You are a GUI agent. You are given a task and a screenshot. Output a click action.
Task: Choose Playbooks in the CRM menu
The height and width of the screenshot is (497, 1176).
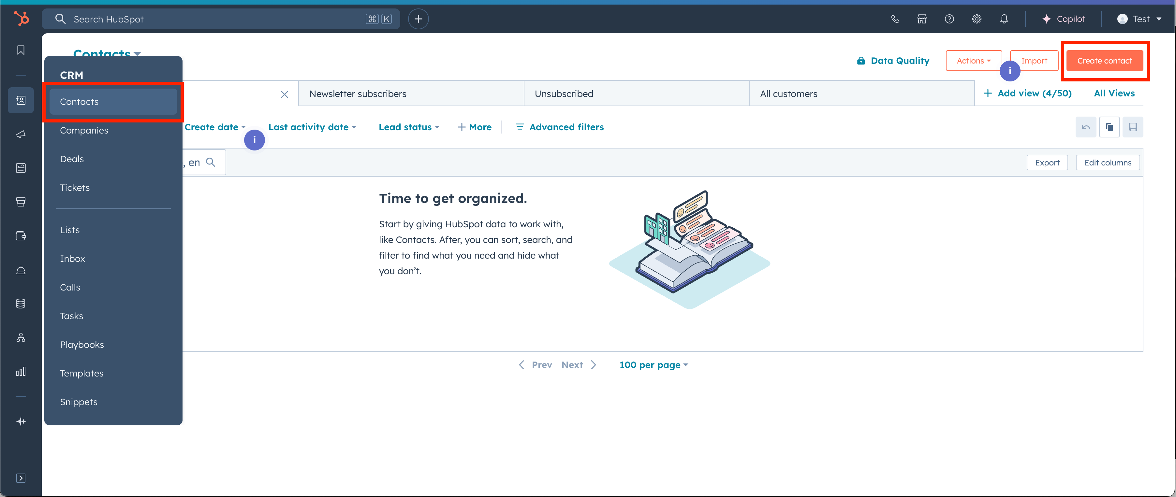[x=113, y=345]
